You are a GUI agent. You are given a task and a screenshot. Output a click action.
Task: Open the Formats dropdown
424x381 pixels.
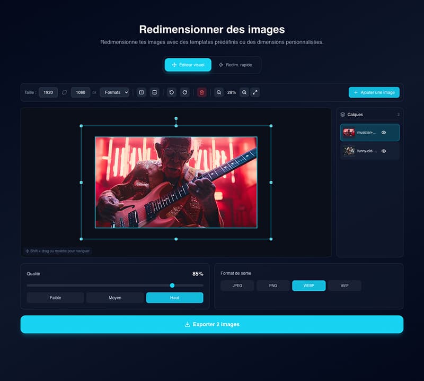[x=114, y=92]
